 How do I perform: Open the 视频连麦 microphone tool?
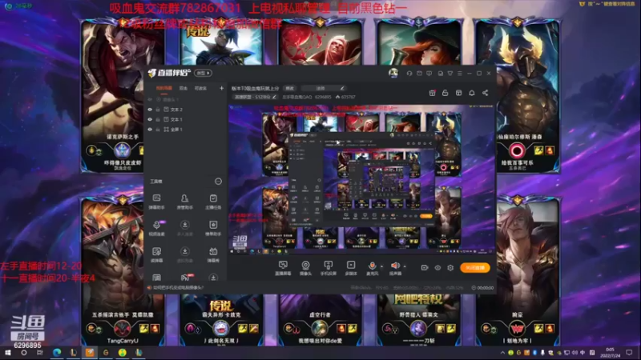(156, 228)
